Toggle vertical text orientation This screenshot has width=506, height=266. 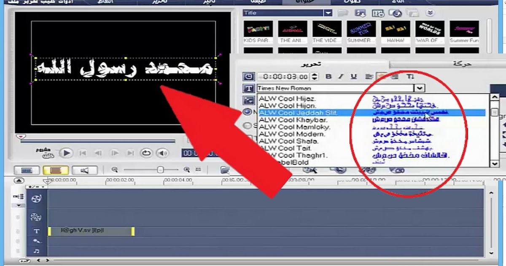(410, 77)
